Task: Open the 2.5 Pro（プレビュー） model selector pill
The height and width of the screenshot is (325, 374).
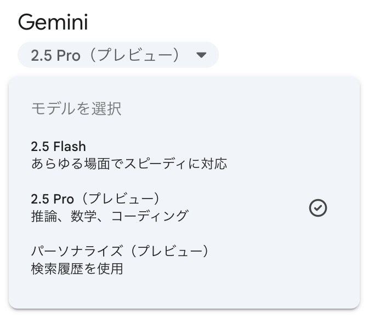Action: pos(118,55)
